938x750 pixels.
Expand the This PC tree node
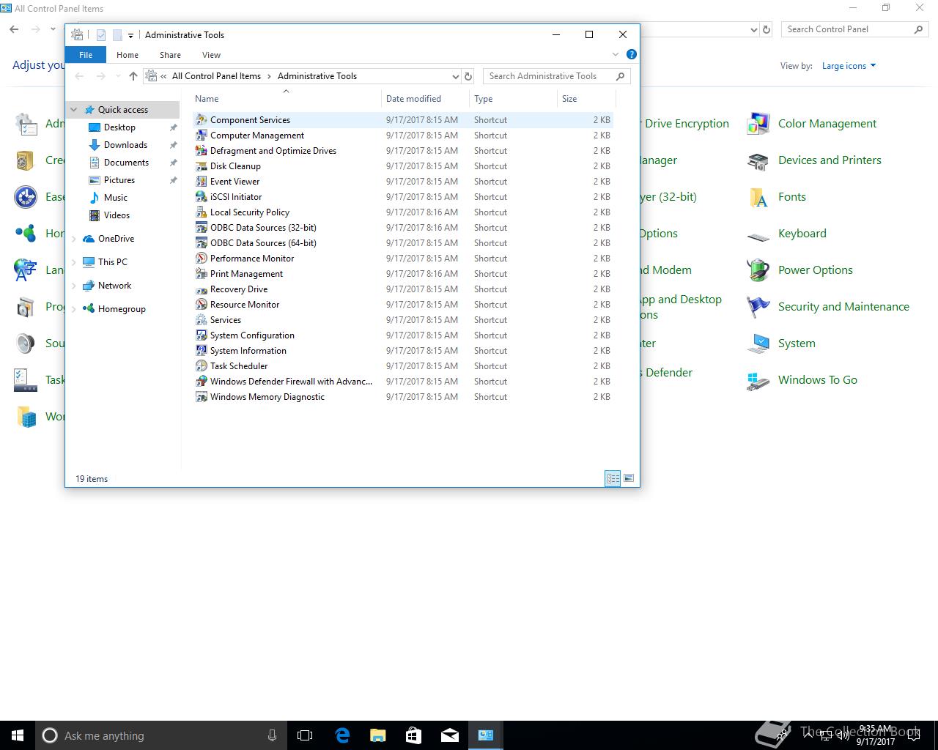74,262
